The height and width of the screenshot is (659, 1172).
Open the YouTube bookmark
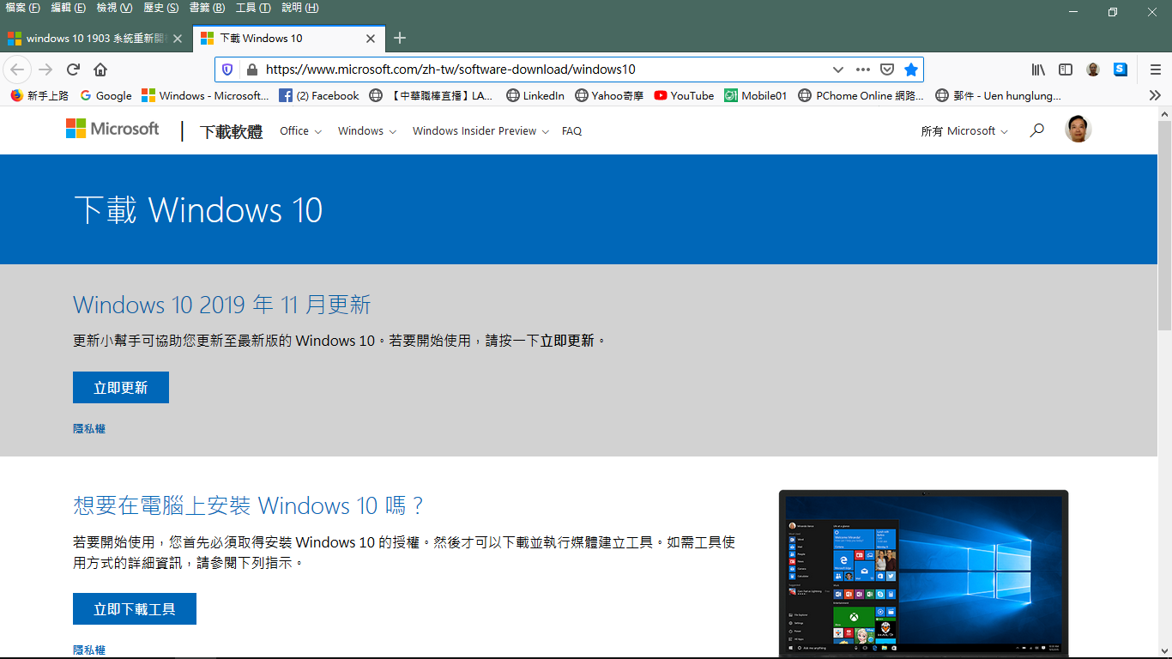[x=684, y=95]
